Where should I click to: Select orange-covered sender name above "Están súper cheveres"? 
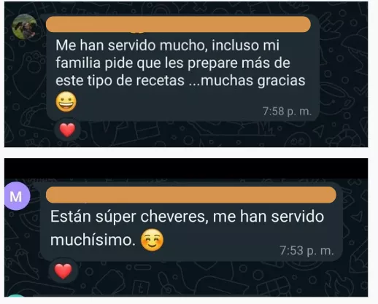coord(191,195)
